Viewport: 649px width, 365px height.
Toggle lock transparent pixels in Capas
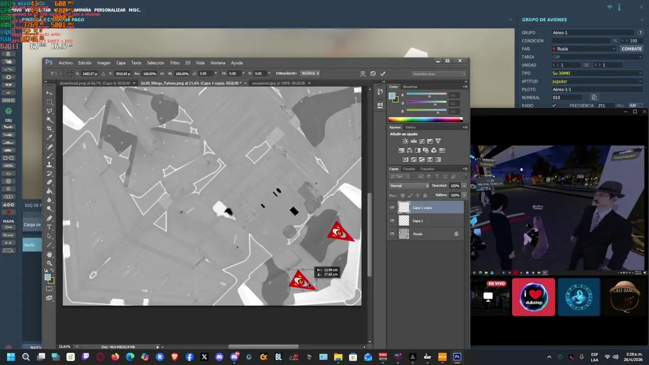403,195
